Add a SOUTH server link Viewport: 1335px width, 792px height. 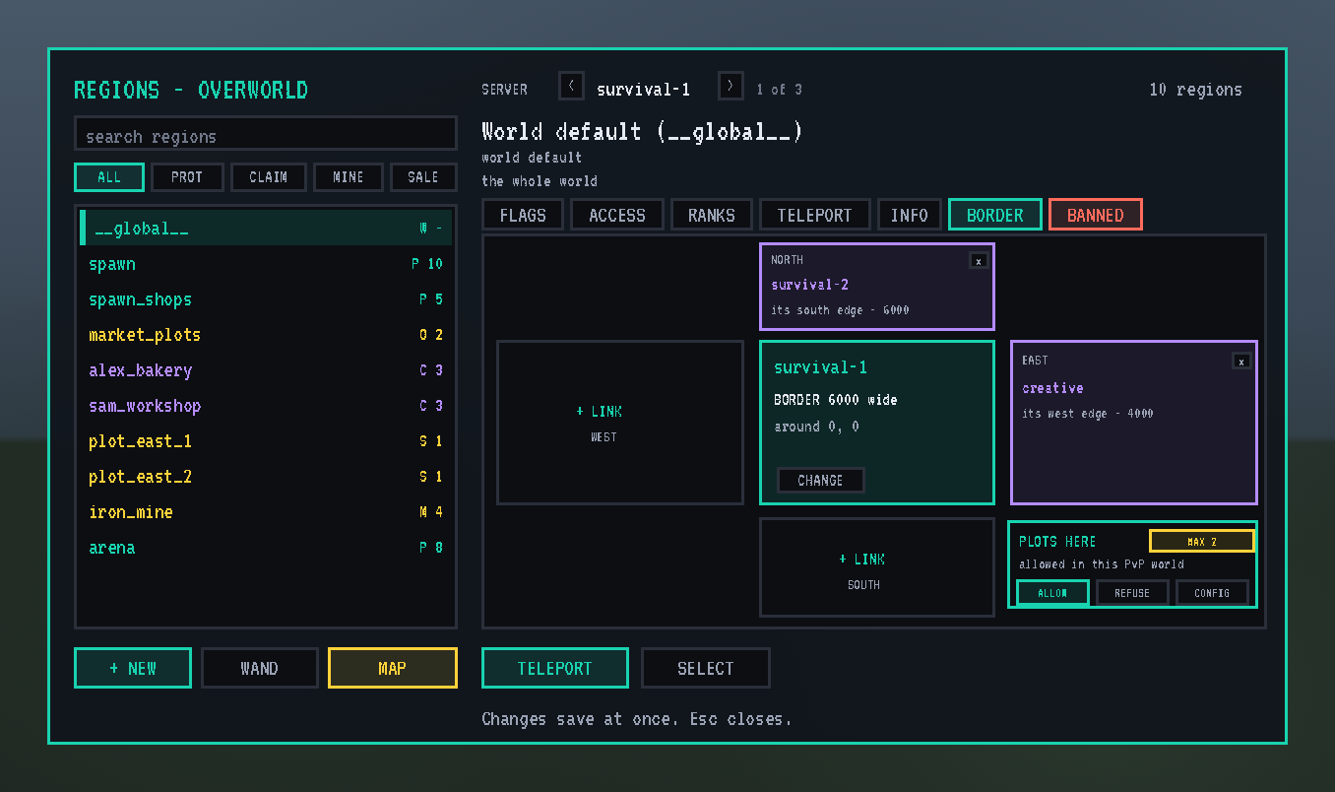coord(877,567)
